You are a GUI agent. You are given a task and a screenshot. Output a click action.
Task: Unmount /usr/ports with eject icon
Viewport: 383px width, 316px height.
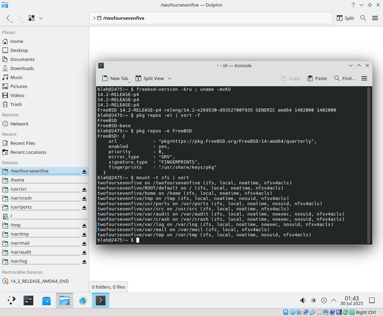pos(84,208)
